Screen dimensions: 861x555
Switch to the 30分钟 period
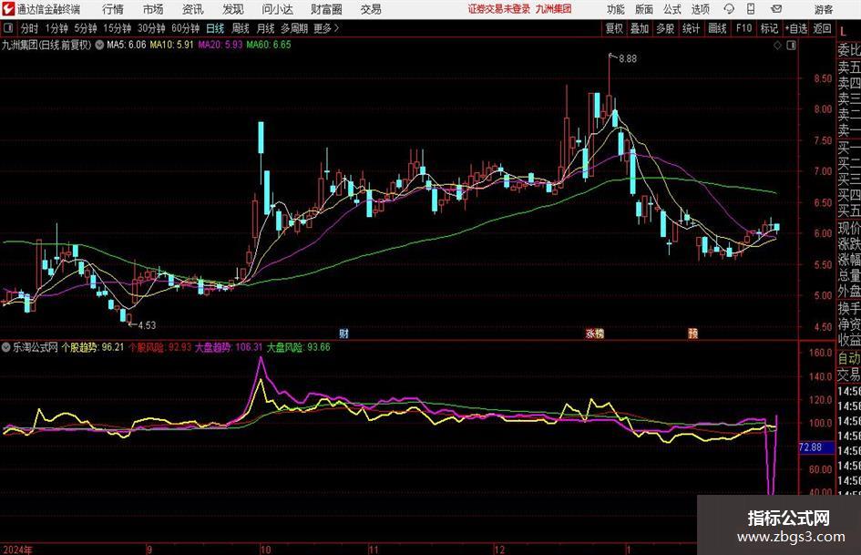(x=151, y=28)
